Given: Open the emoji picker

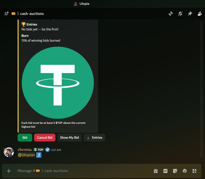Looking at the screenshot, I should coord(184,171).
